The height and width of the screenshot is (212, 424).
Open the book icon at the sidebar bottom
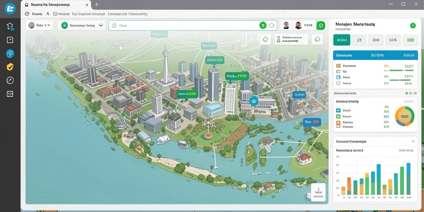(10, 94)
